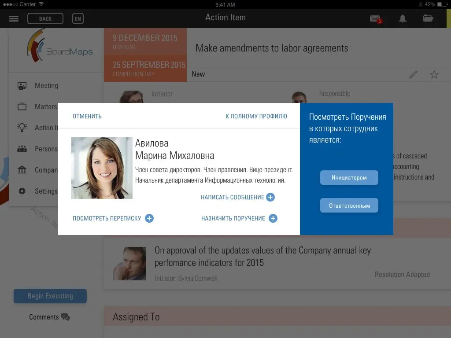
Task: Open the notifications bell
Action: [403, 18]
